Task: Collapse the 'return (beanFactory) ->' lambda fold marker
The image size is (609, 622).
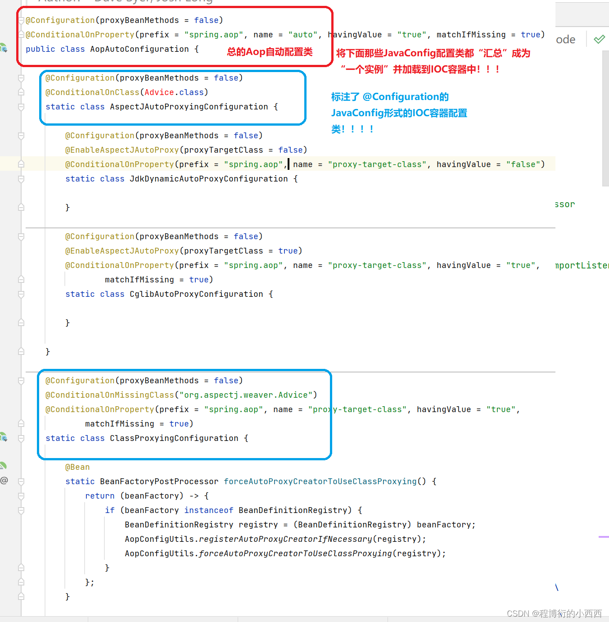Action: 21,496
